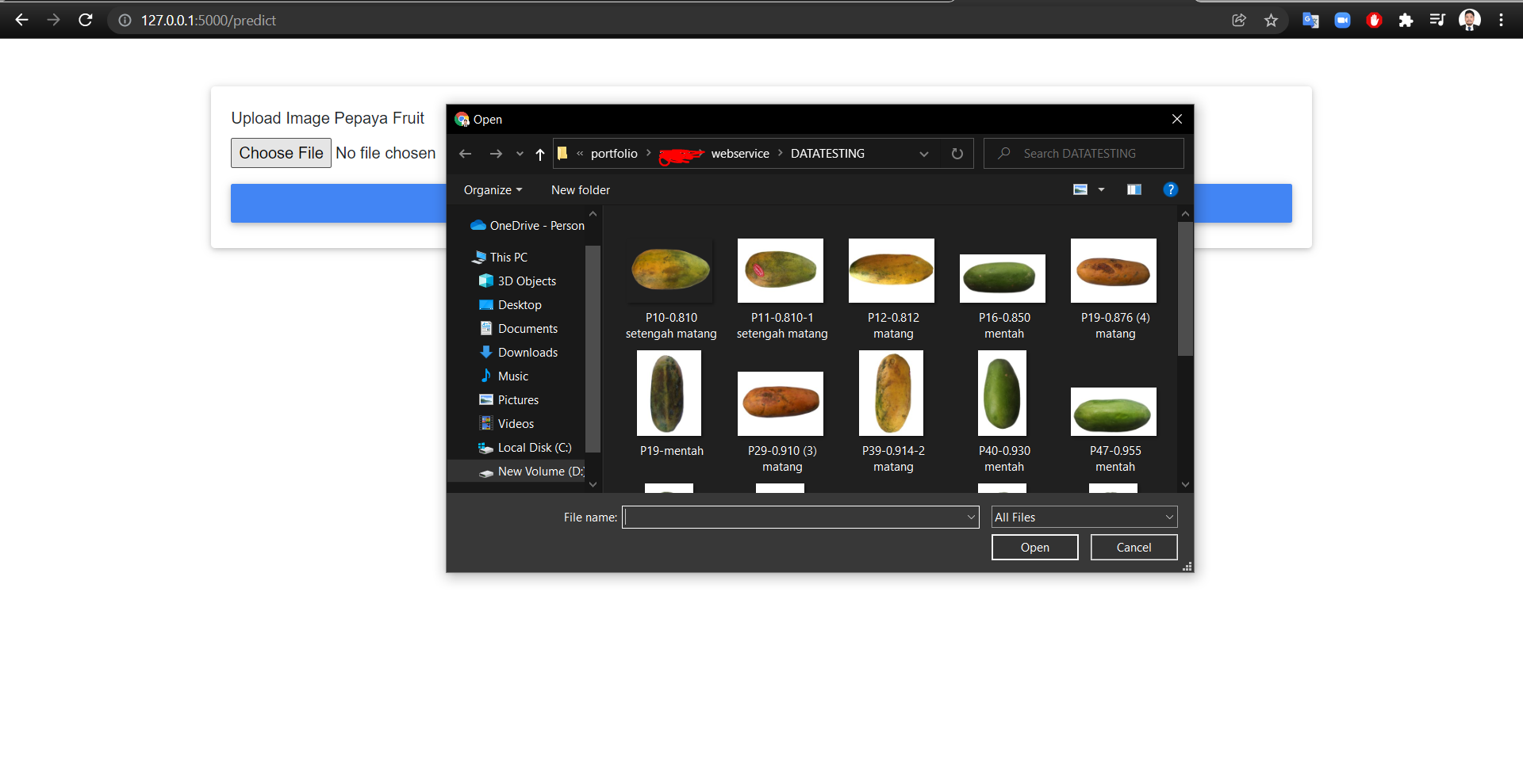Click the Cancel button
Screen dimensions: 1523x783
coord(1134,547)
